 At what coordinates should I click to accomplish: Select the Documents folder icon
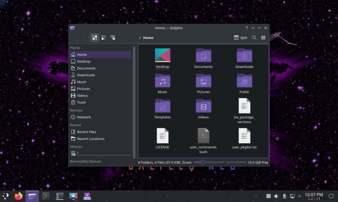pyautogui.click(x=203, y=56)
